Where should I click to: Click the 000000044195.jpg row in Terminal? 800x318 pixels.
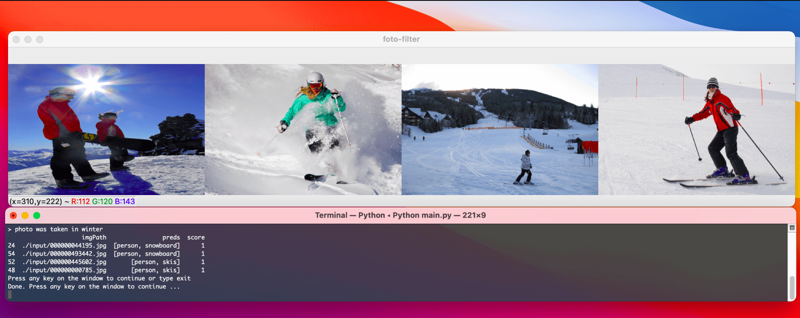coord(64,246)
